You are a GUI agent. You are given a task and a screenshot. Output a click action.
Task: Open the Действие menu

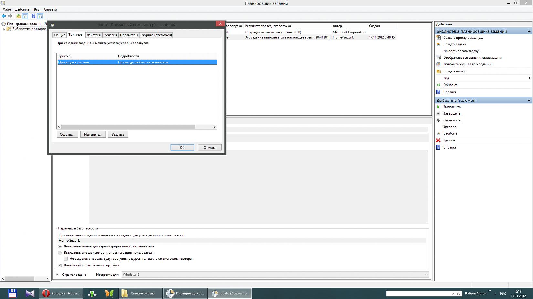click(22, 9)
